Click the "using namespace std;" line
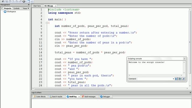This screenshot has width=192, height=108. (x=64, y=13)
